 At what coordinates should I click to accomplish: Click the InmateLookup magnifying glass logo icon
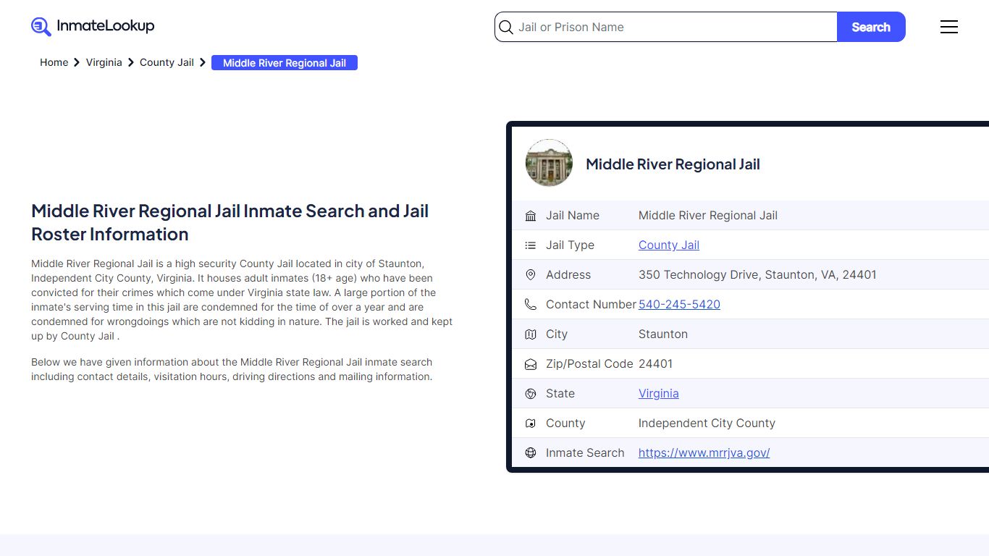(41, 26)
